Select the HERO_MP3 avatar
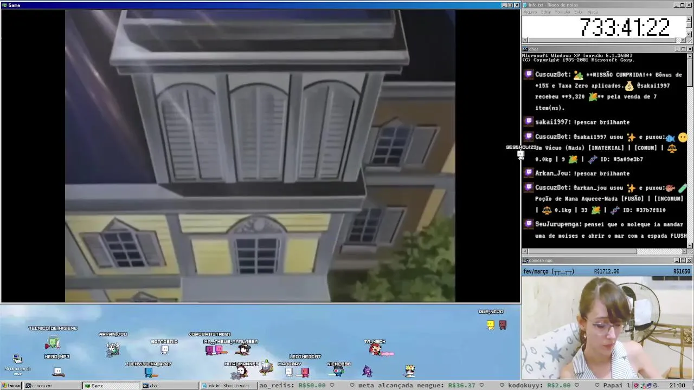The image size is (694, 390). click(x=57, y=372)
